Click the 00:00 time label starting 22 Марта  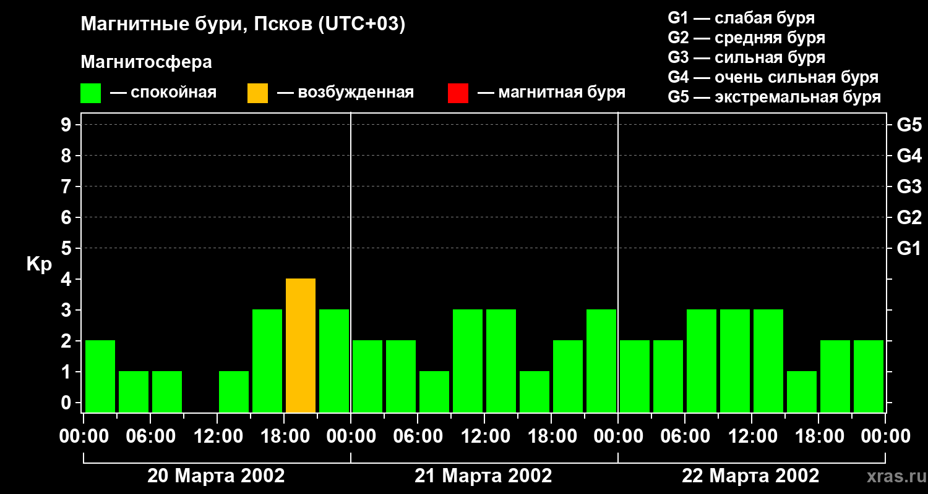click(618, 437)
